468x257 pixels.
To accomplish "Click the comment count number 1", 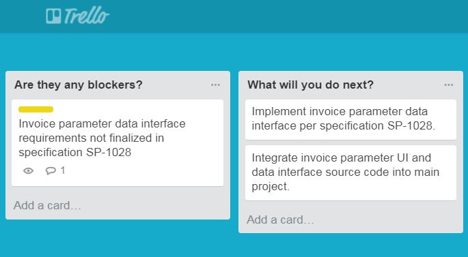I will [63, 170].
